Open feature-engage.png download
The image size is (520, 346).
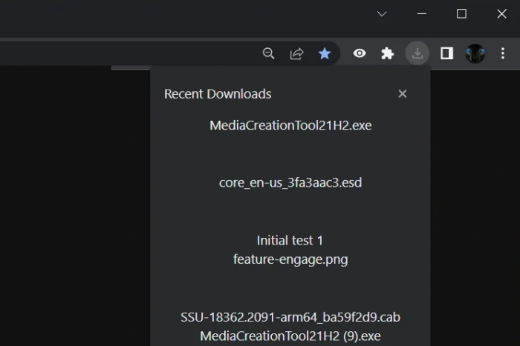click(x=290, y=259)
